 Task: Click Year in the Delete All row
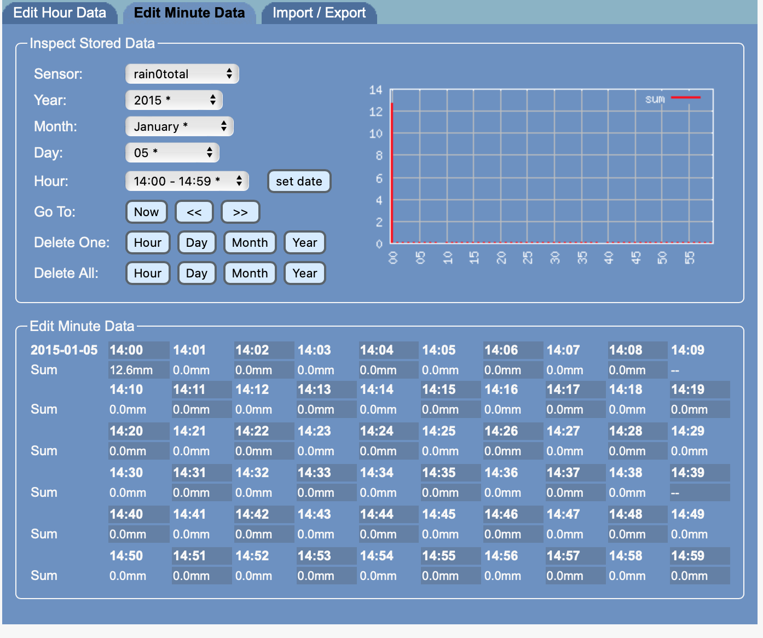305,273
